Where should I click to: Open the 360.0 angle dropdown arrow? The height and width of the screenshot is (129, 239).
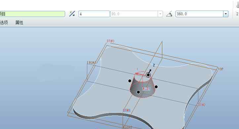pos(226,14)
